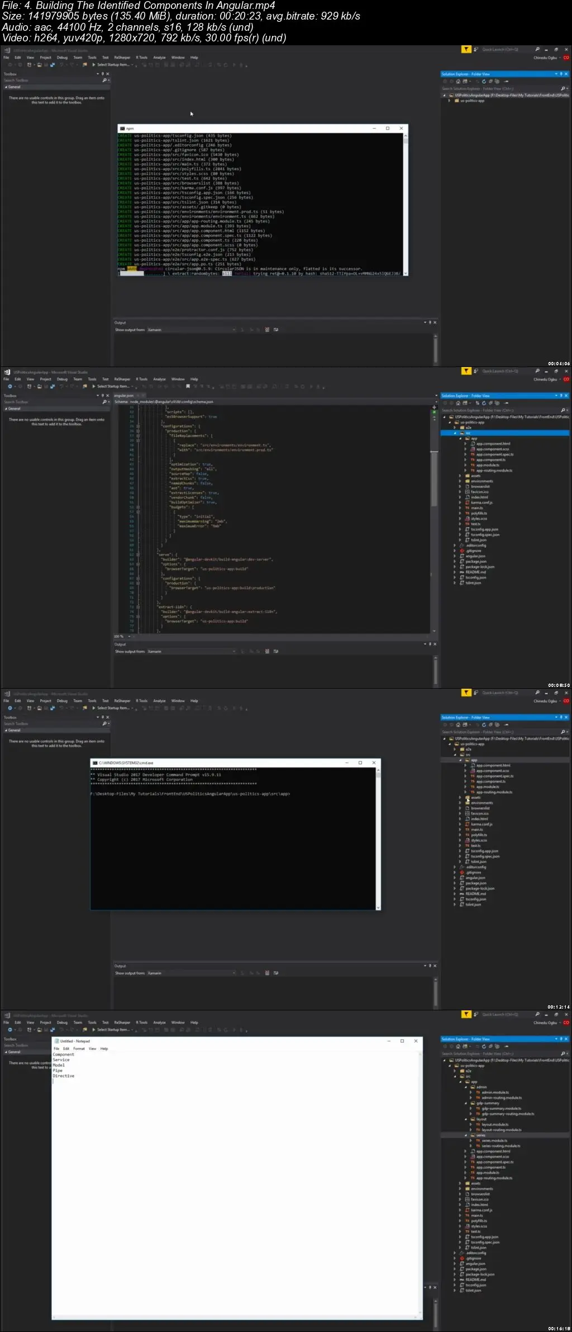This screenshot has height=1332, width=572.
Task: Open Toolbox window options arrow in angular.json frame
Action: 98,396
